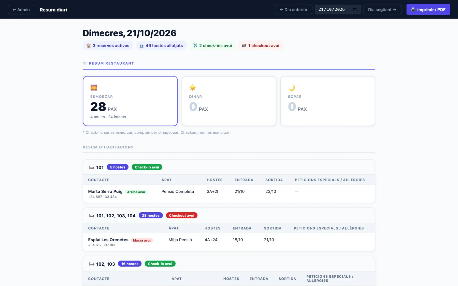
Task: Click contact name Marta Serra Puig
Action: pos(105,191)
